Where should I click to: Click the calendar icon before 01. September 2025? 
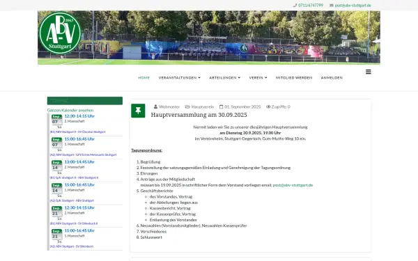coord(222,106)
